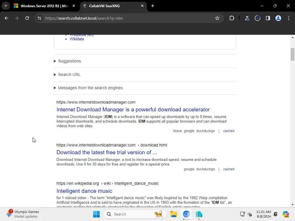Close the Windows Server 2012 R2 tab

click(74, 6)
